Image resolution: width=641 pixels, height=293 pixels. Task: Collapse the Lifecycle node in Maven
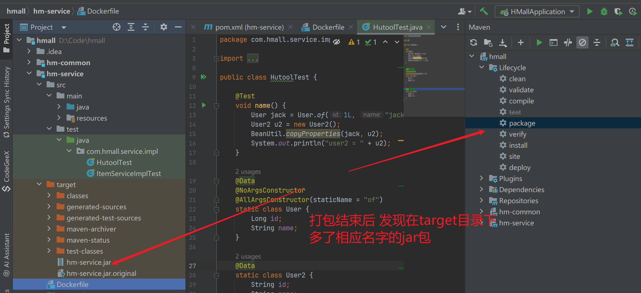coord(482,67)
